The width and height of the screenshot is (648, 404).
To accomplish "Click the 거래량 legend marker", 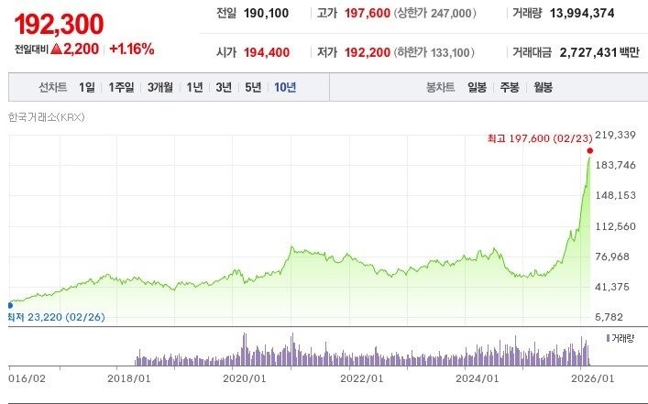I will tap(608, 339).
